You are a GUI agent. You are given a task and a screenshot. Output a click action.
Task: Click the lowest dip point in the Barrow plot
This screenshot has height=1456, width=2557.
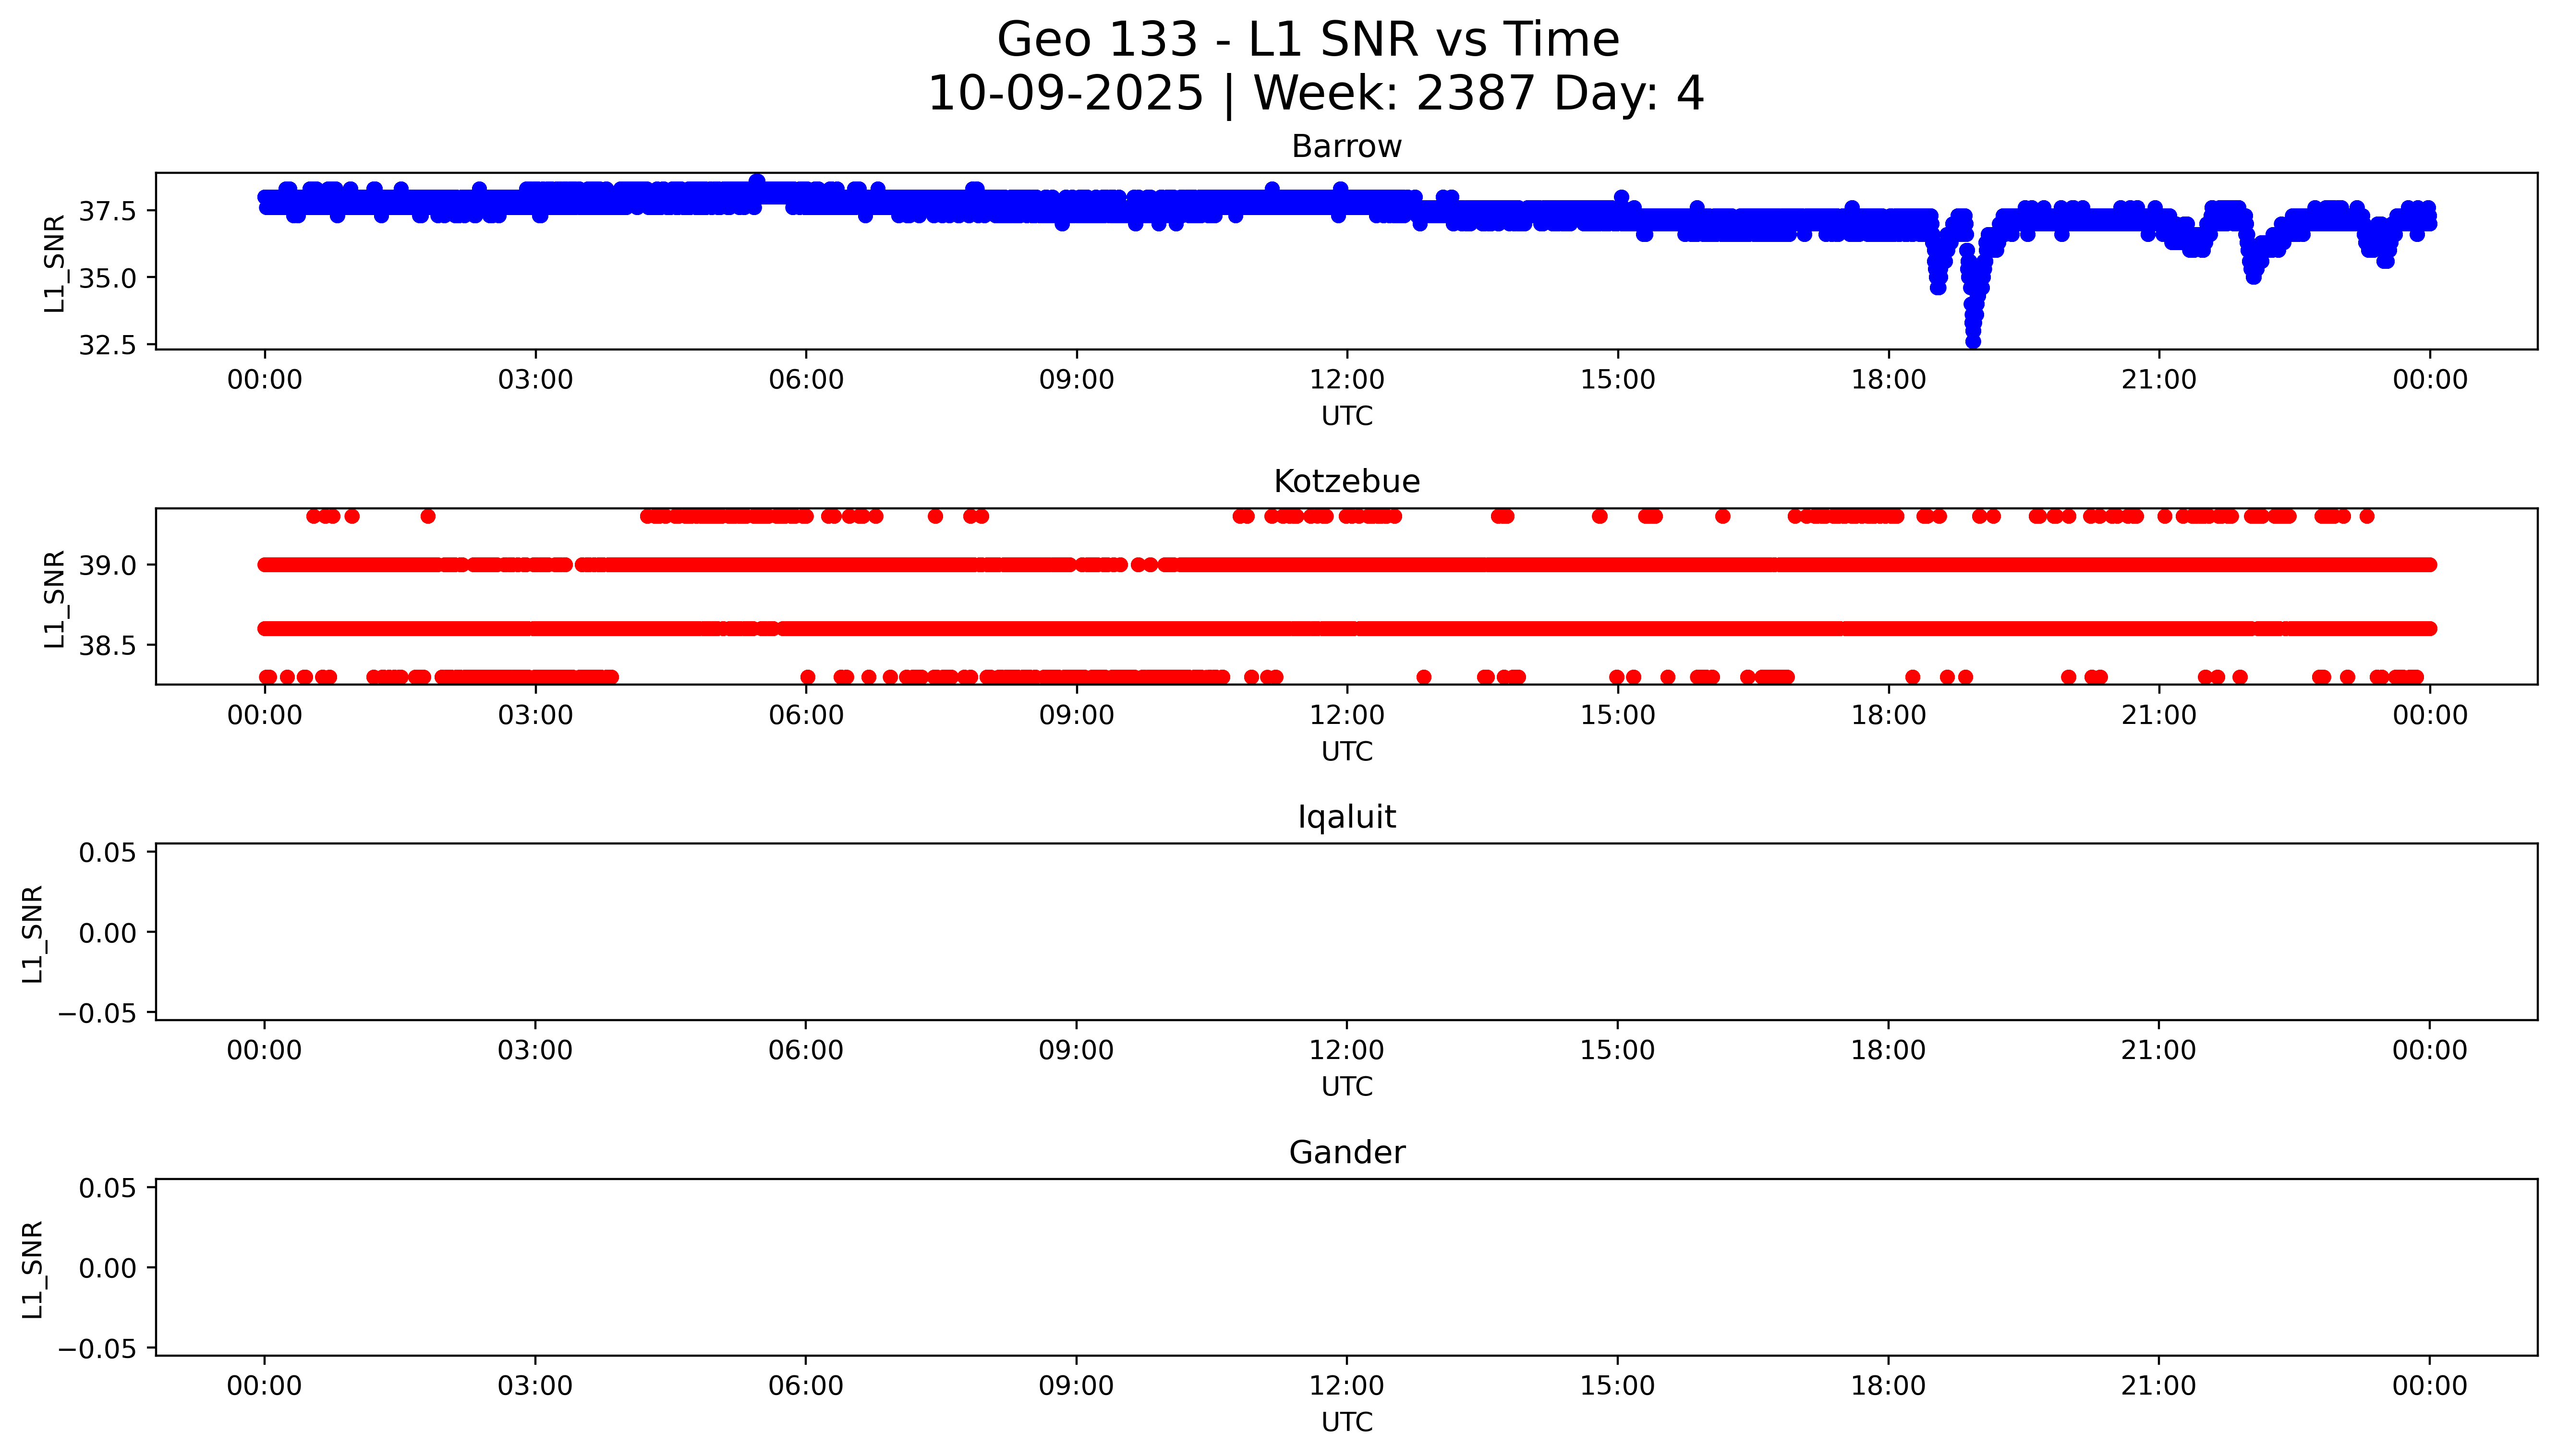1972,341
